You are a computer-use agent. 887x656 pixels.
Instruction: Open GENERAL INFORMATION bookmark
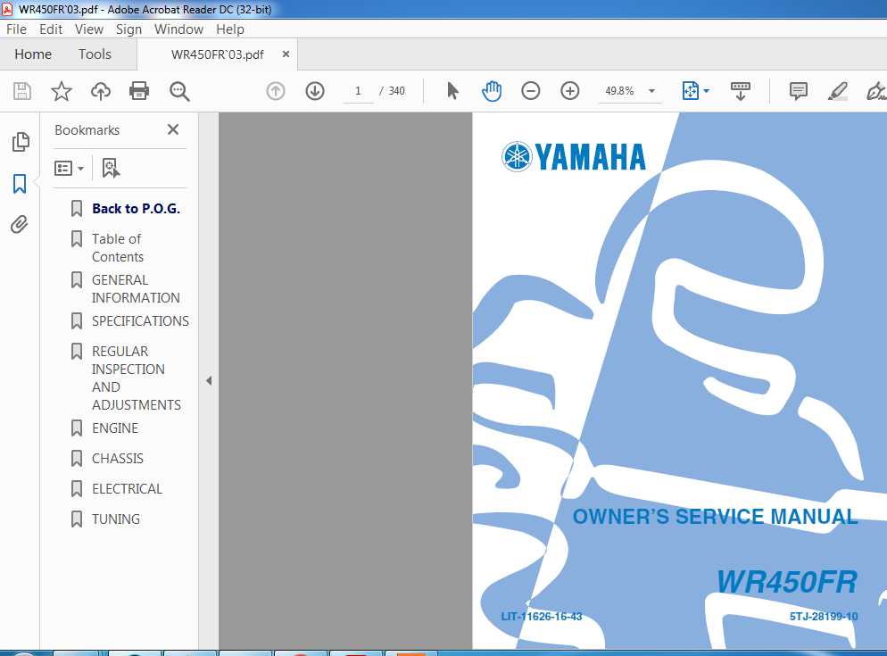pos(136,288)
